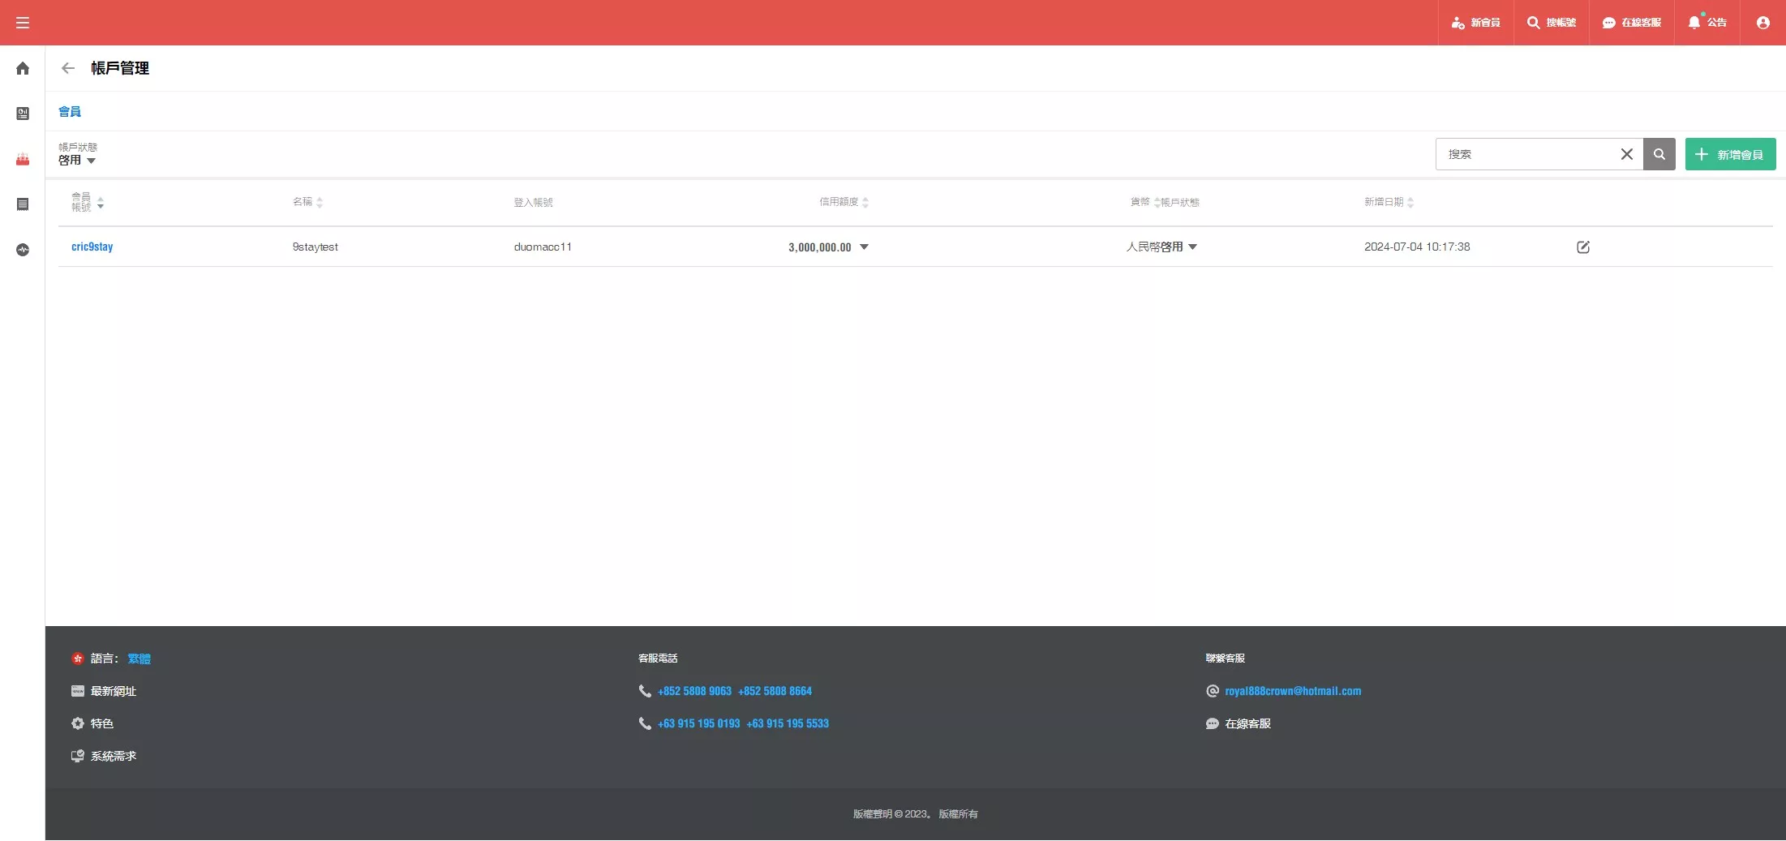Open user profile icon at top right
Viewport: 1786px width, 841px height.
(1762, 23)
